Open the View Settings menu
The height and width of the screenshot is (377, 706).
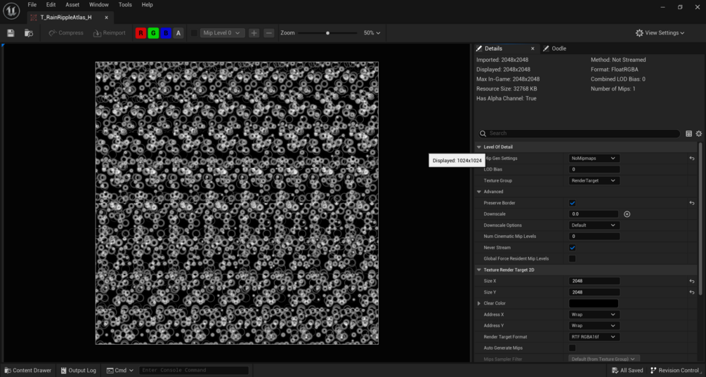[660, 33]
